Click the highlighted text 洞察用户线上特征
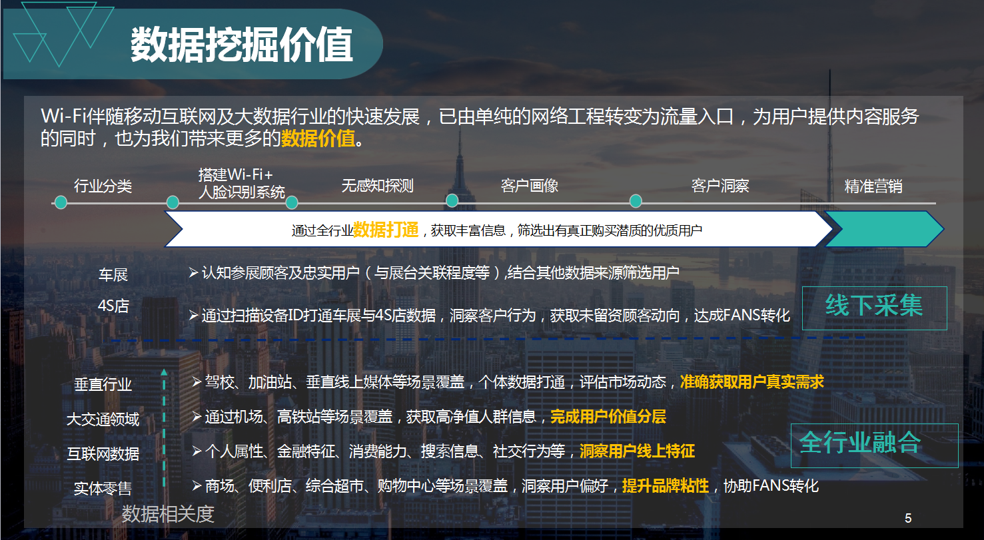The width and height of the screenshot is (984, 540). click(637, 451)
